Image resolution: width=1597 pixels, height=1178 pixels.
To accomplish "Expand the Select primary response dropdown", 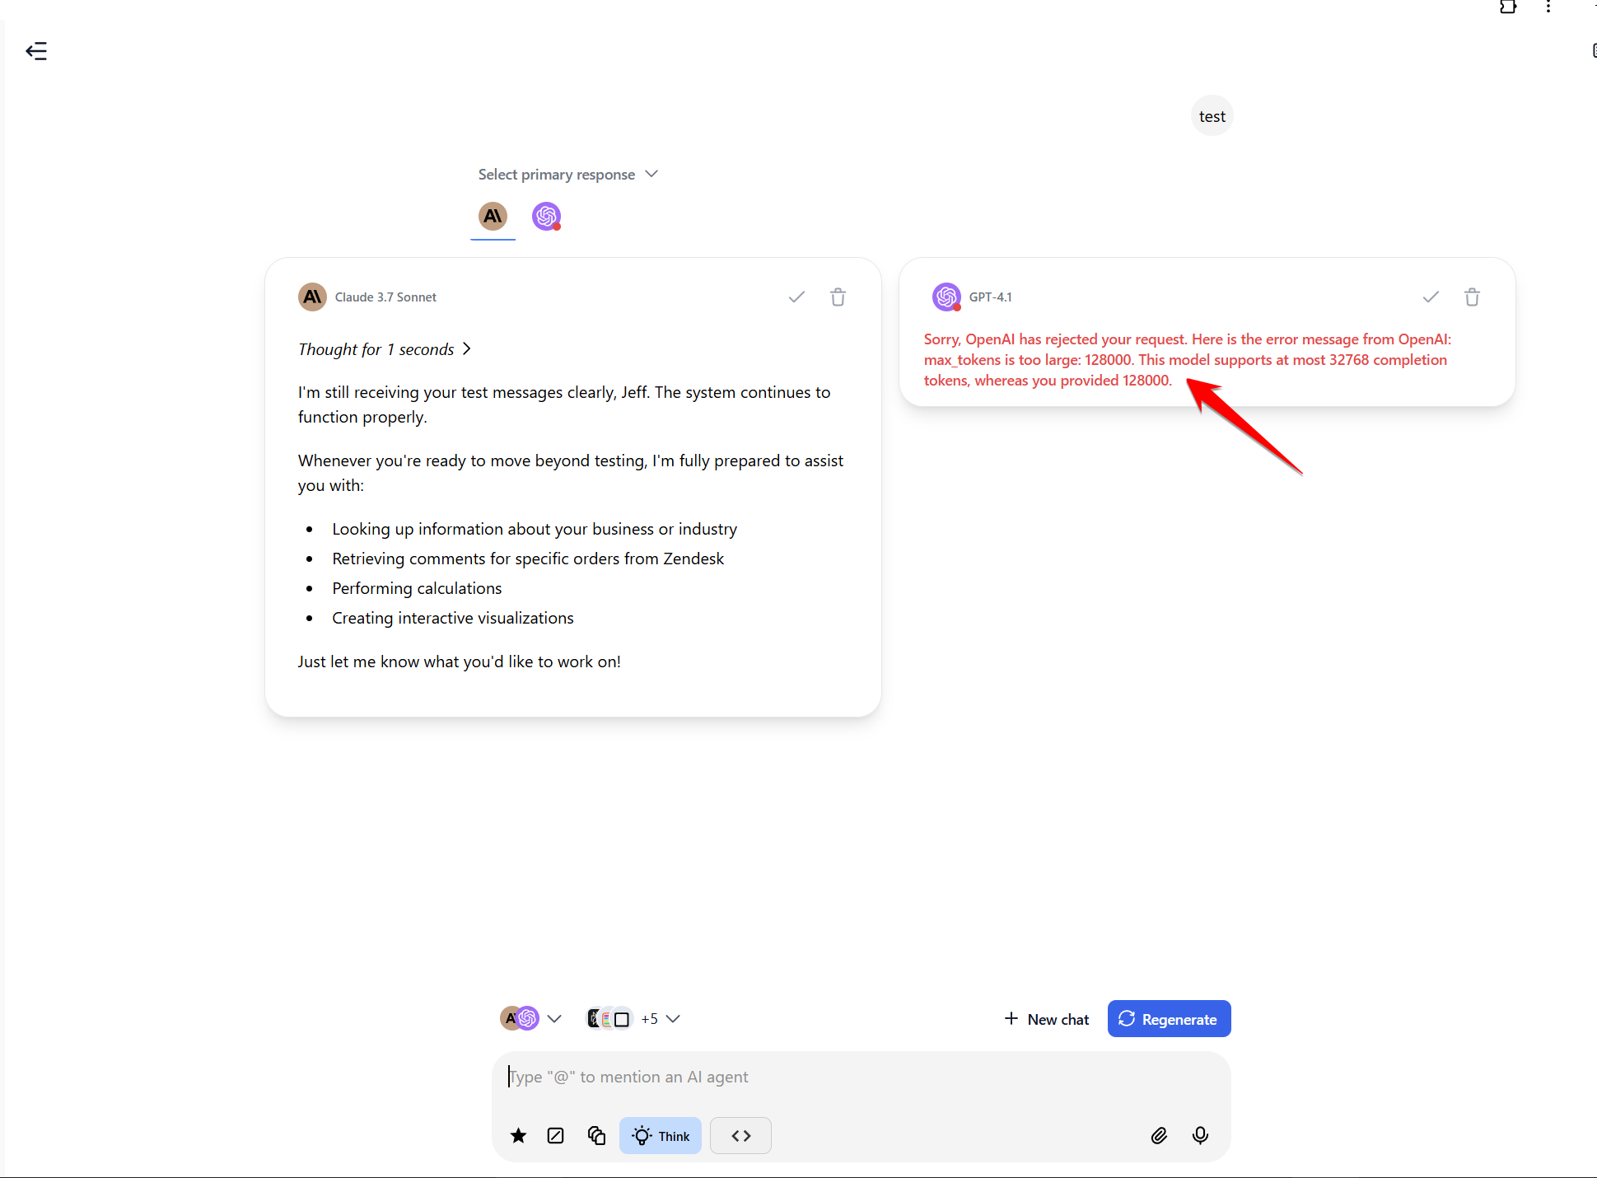I will pos(568,175).
